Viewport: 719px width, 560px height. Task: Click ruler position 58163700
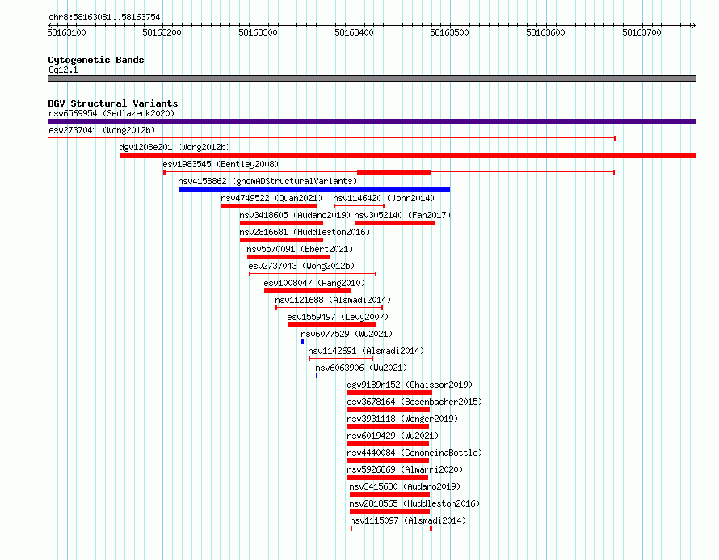pyautogui.click(x=642, y=32)
